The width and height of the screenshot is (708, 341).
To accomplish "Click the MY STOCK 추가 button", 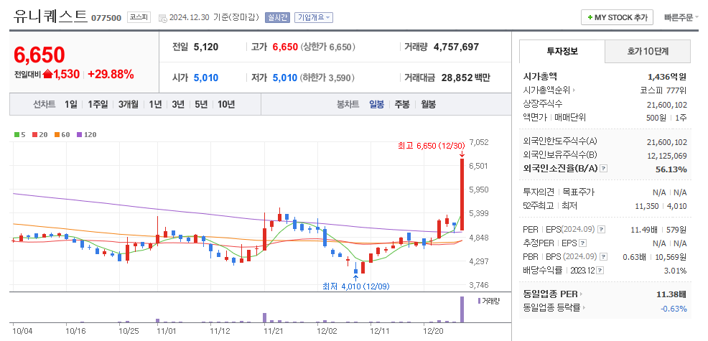I will tap(617, 18).
